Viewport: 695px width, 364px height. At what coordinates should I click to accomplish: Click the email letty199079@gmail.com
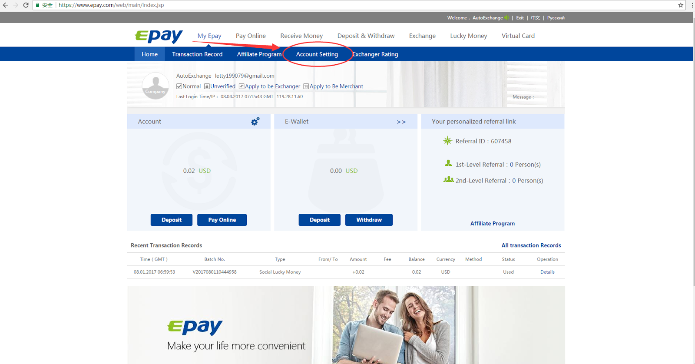click(245, 76)
